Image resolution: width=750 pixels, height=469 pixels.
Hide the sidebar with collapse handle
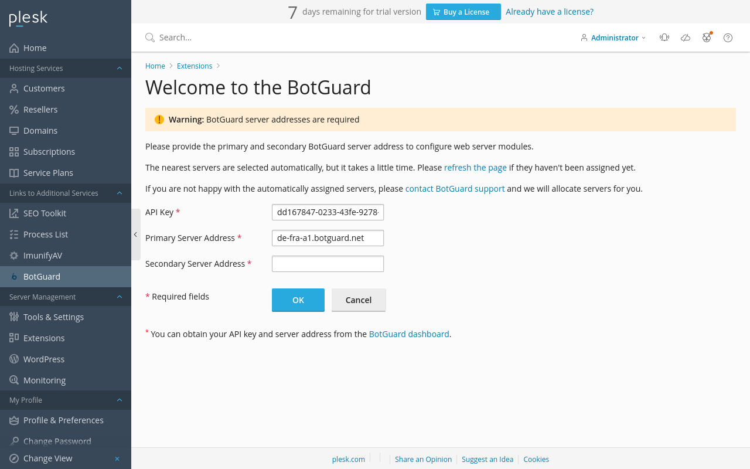click(x=135, y=235)
